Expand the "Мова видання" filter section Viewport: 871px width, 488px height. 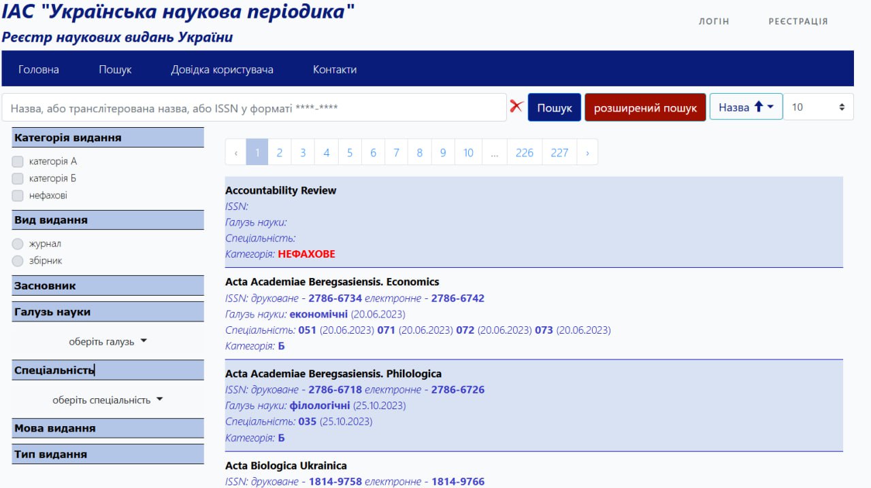pos(108,428)
